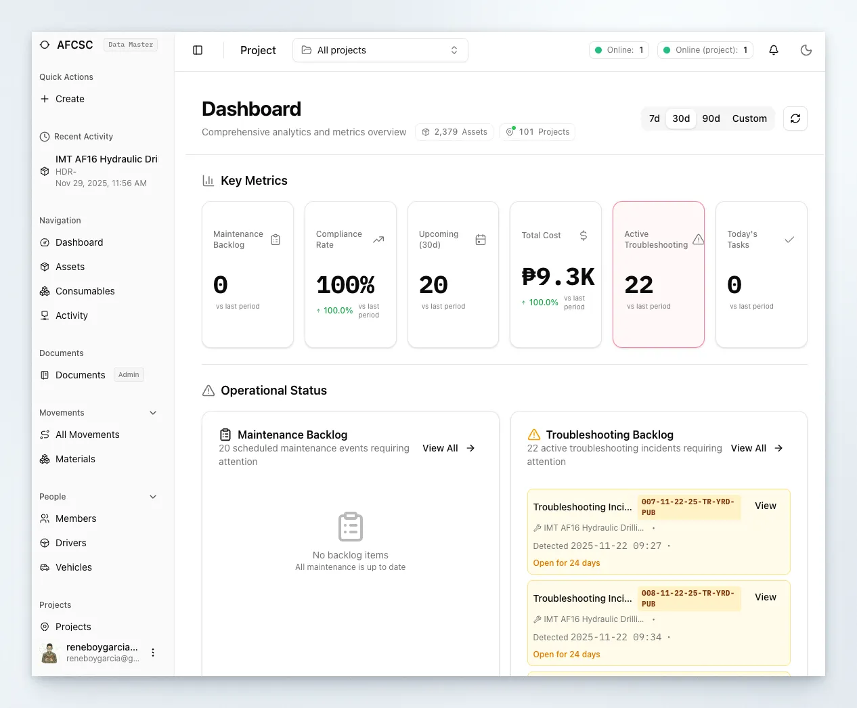Open the notifications bell

[x=774, y=50]
